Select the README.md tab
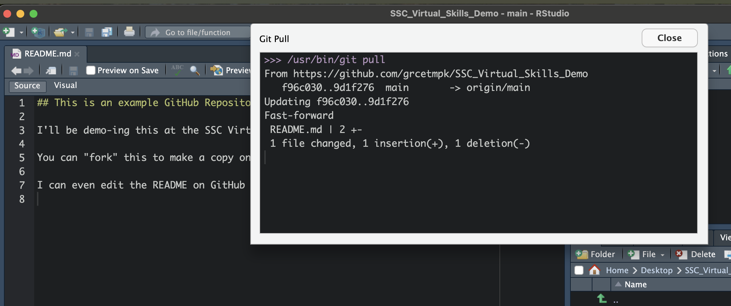731x306 pixels. pos(48,54)
